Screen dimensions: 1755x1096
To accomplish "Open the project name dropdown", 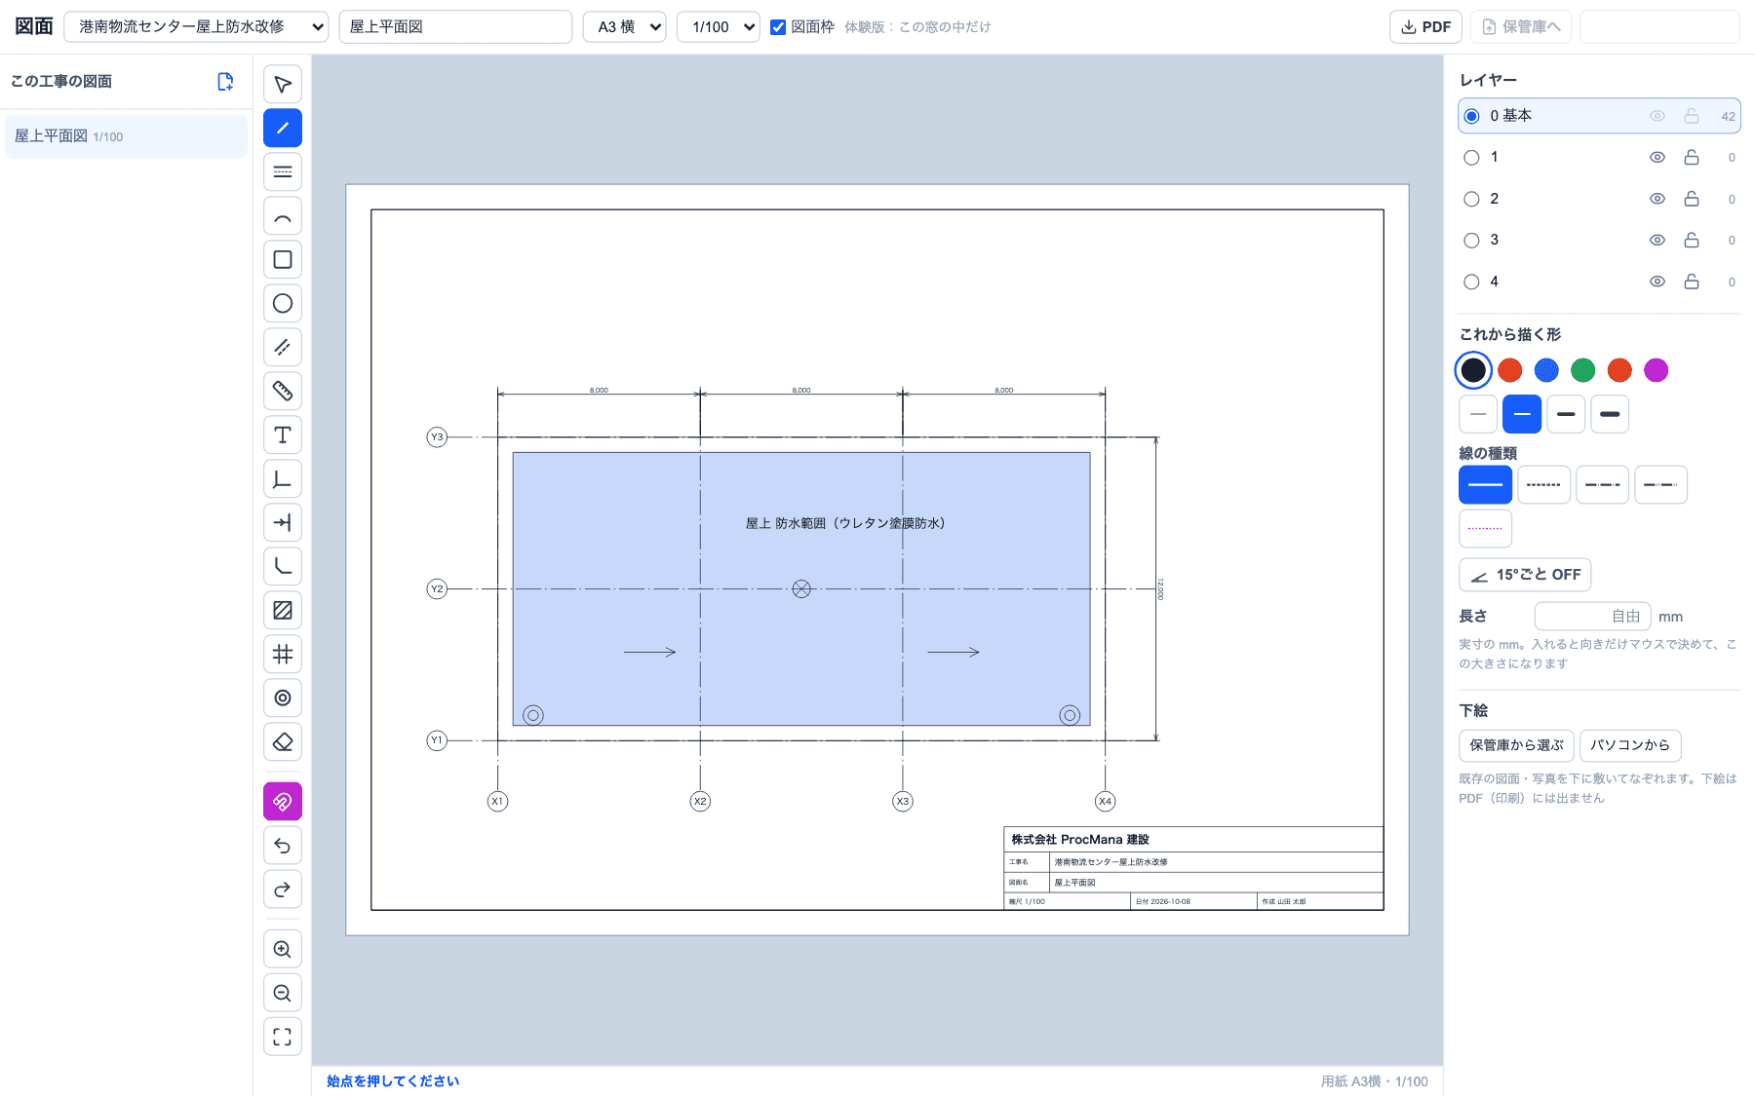I will click(x=196, y=27).
